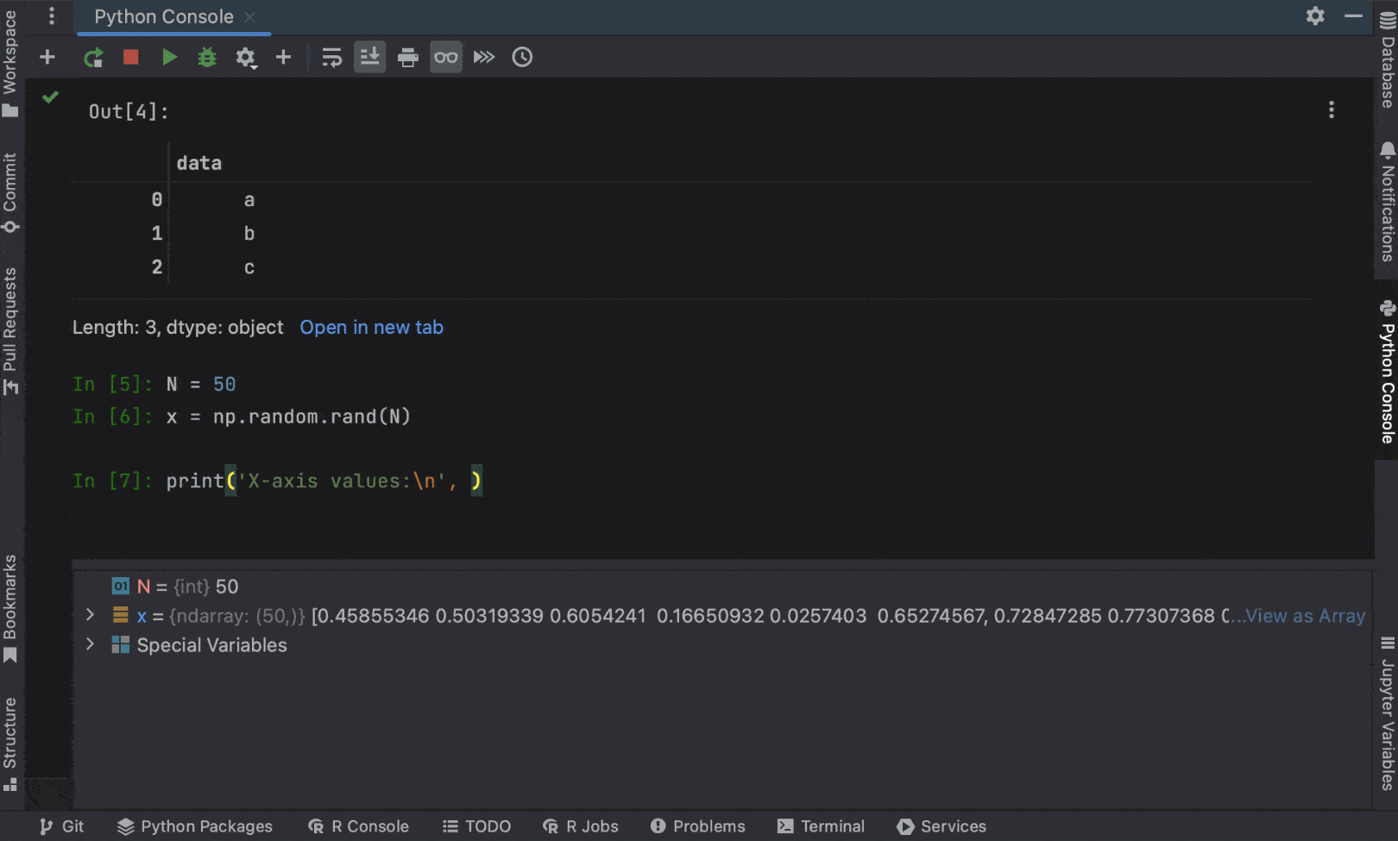Open the console history clock icon
This screenshot has height=841, width=1398.
(522, 58)
